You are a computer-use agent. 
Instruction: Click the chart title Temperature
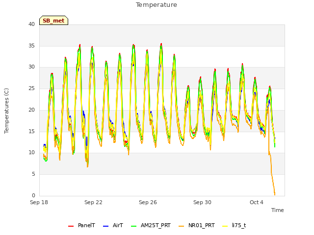[x=157, y=5]
